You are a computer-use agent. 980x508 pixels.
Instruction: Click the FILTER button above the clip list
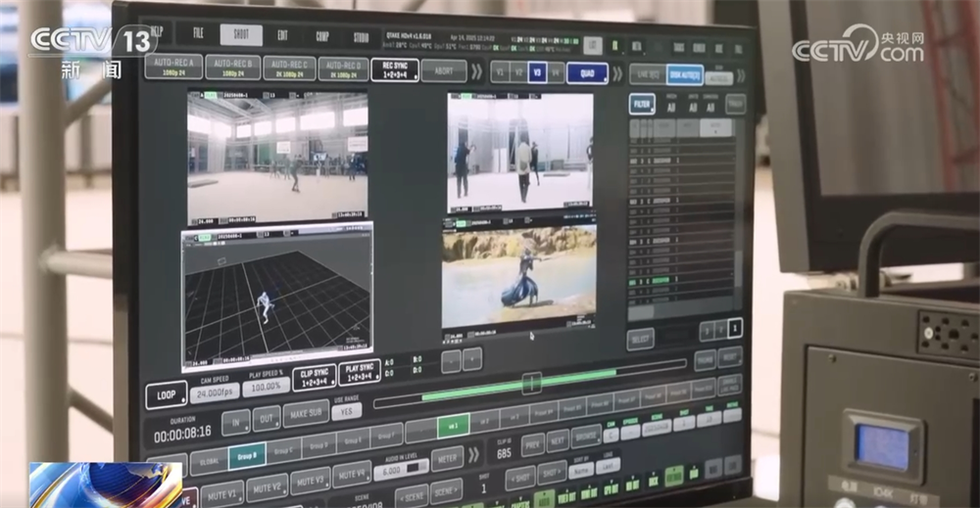click(642, 103)
